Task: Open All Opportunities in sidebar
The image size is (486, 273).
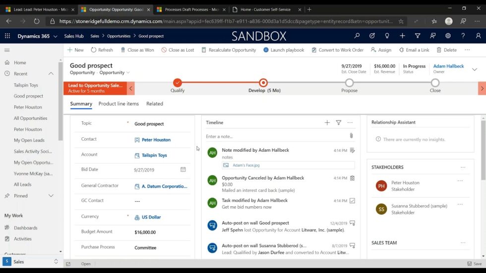Action: click(x=30, y=118)
